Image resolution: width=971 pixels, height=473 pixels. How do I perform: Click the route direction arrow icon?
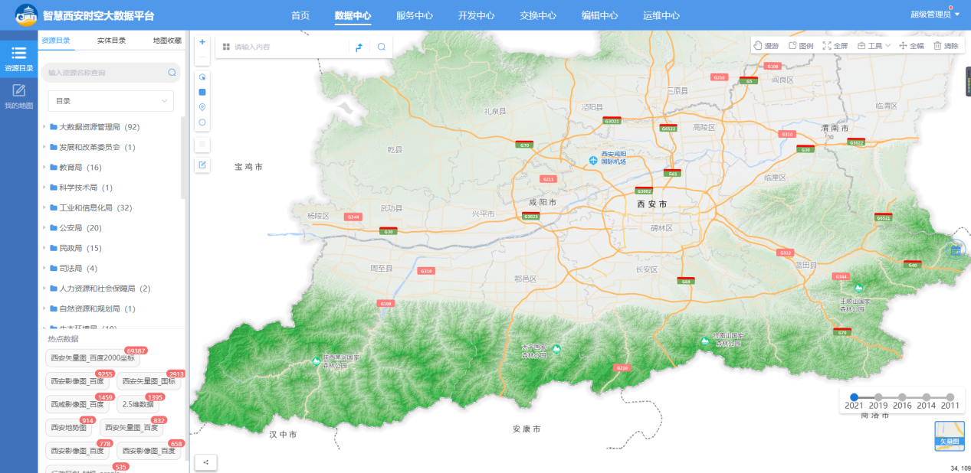coord(359,47)
